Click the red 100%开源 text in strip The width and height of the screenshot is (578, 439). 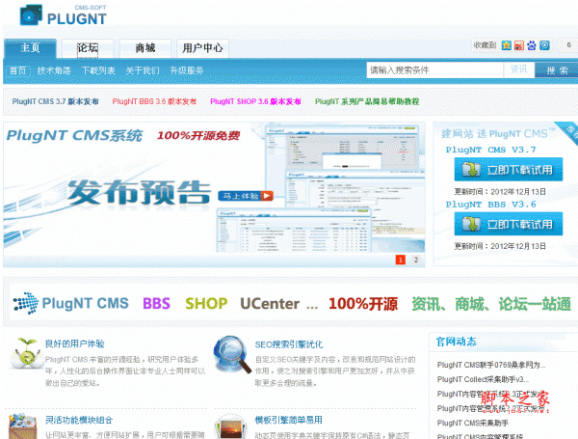click(363, 304)
